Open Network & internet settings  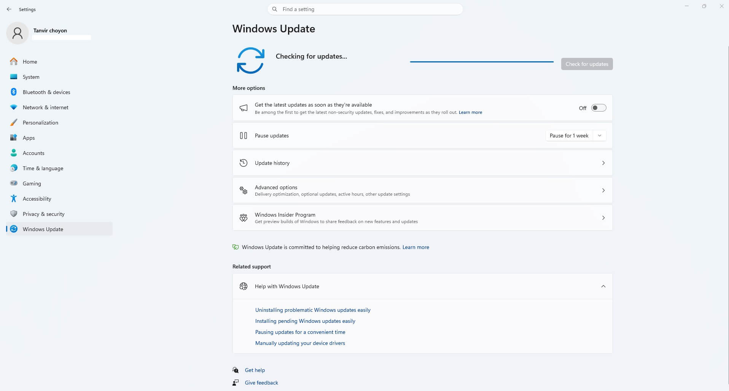click(59, 107)
